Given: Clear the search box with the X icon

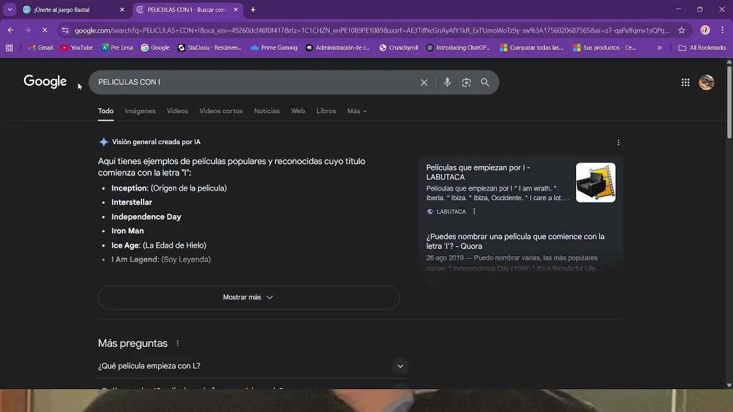Looking at the screenshot, I should (x=424, y=82).
